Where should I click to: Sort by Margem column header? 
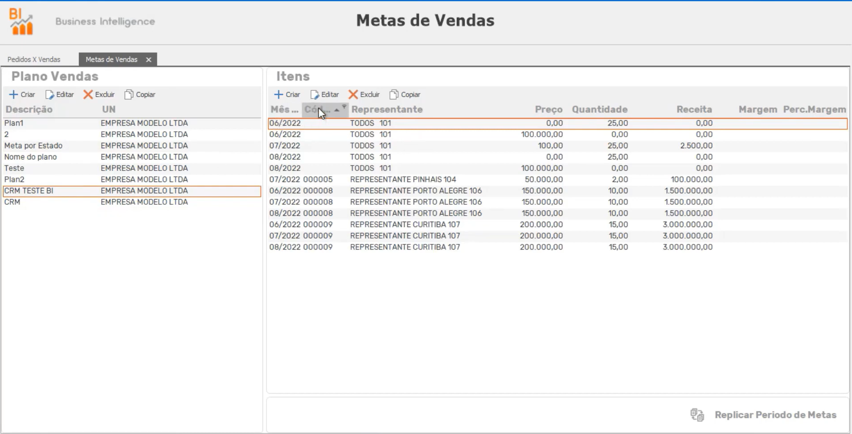(x=758, y=110)
